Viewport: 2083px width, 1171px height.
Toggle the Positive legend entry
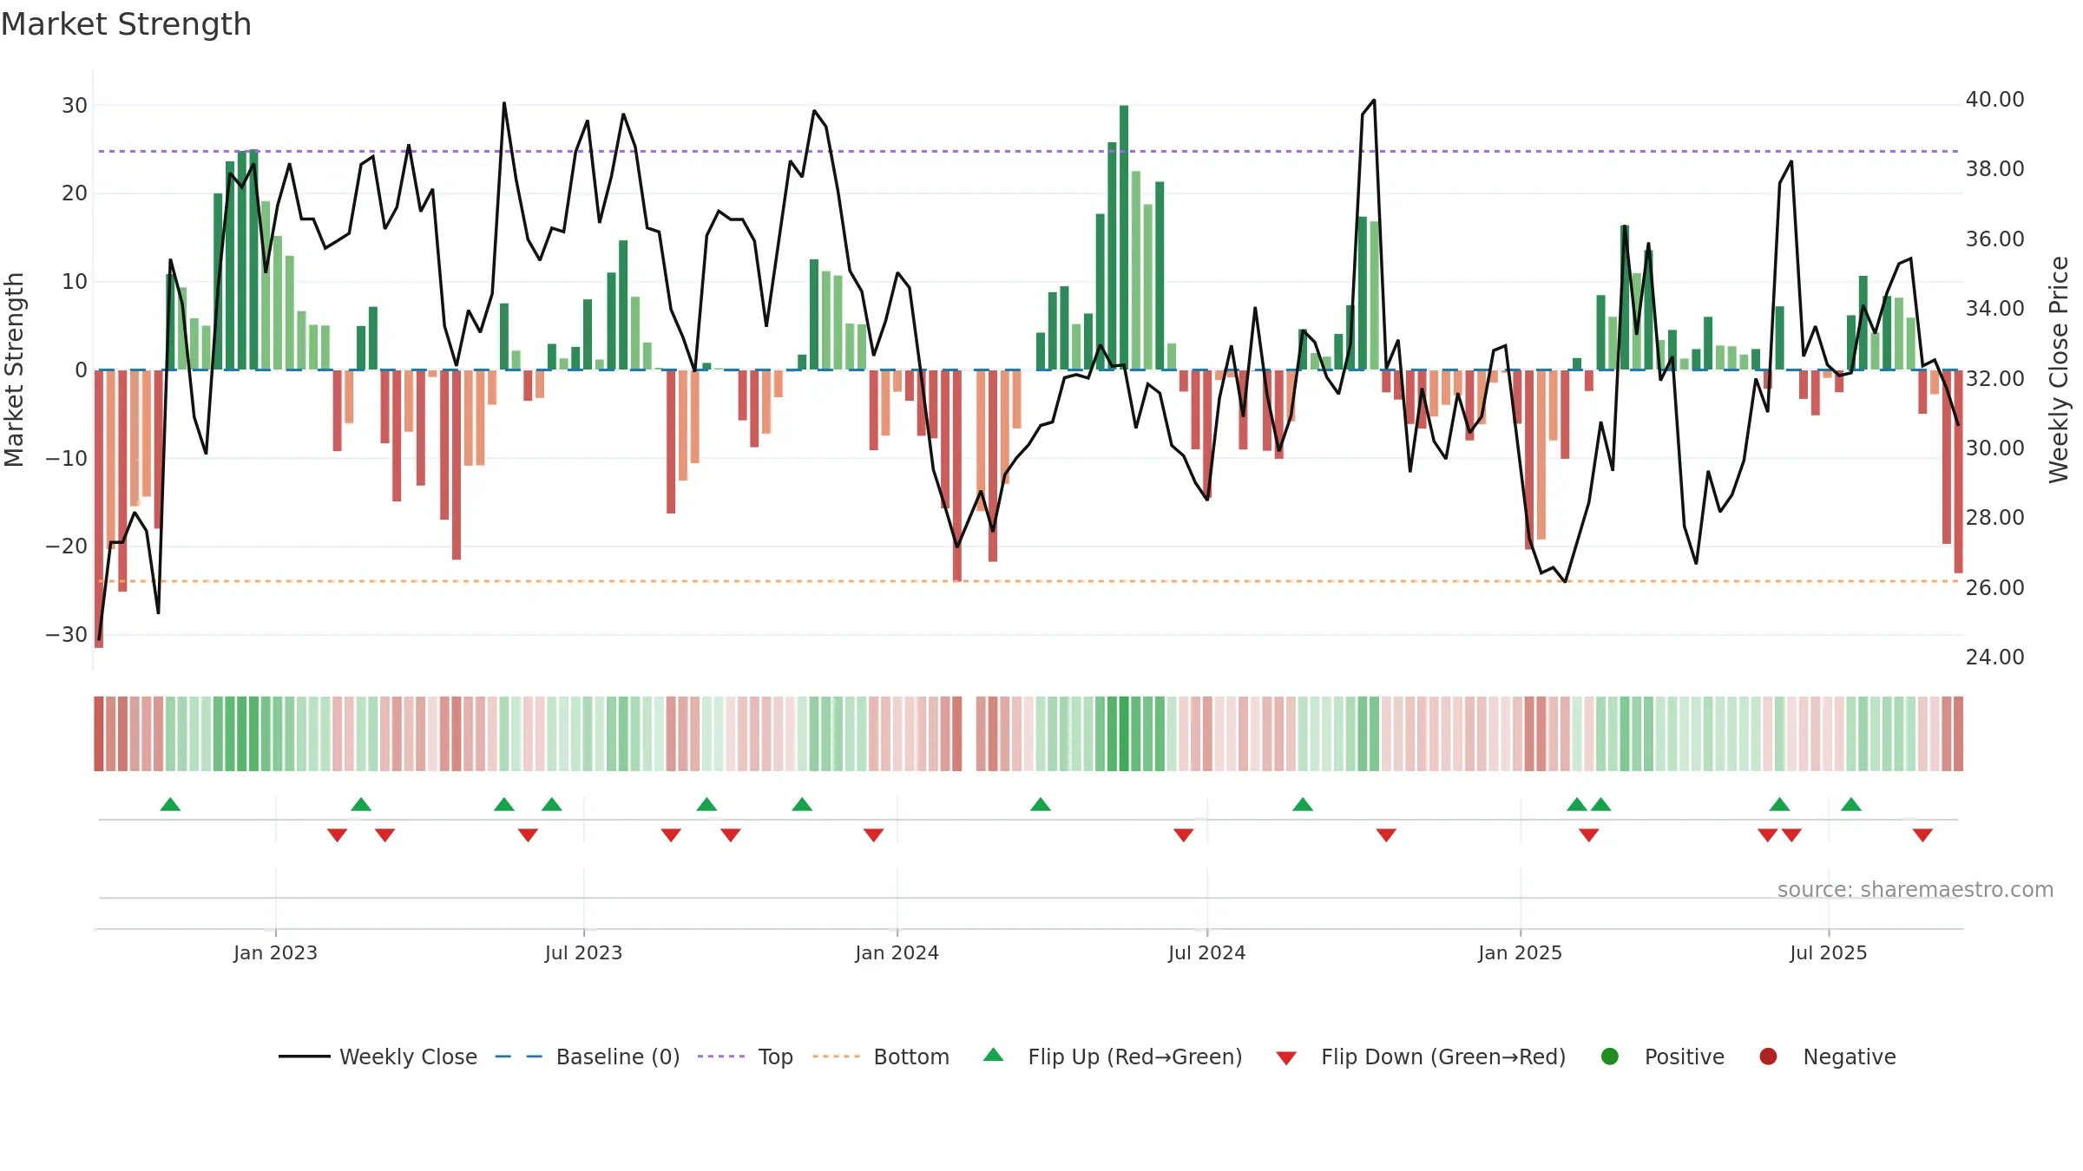[1662, 1057]
